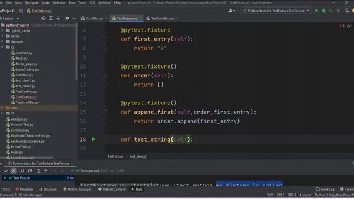Viewport: 354px width, 199px height.
Task: Collapse all in Project panel
Action: click(58, 18)
